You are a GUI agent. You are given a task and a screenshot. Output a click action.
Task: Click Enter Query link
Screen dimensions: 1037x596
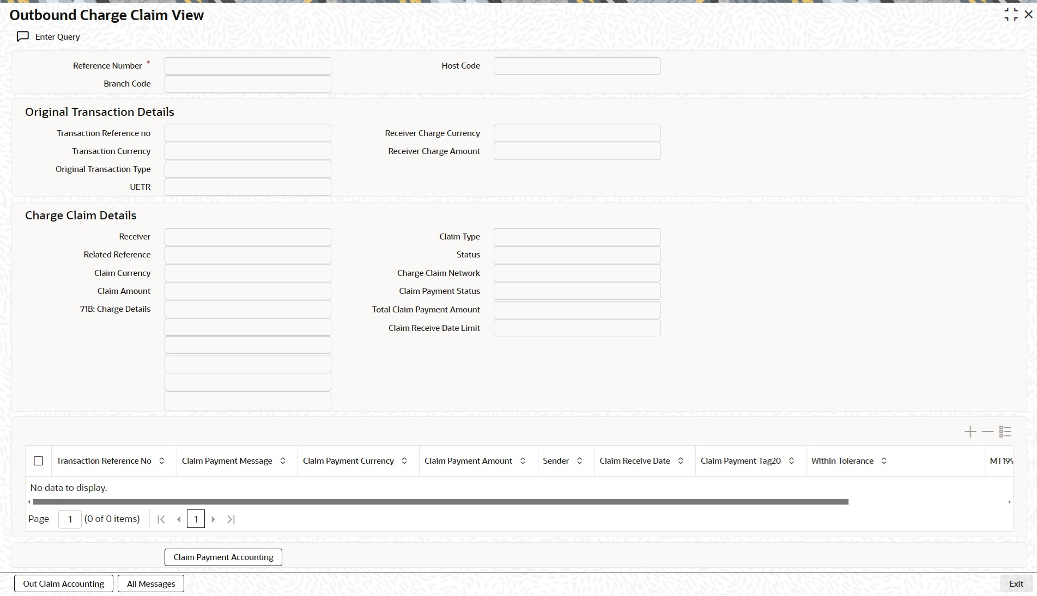point(57,36)
